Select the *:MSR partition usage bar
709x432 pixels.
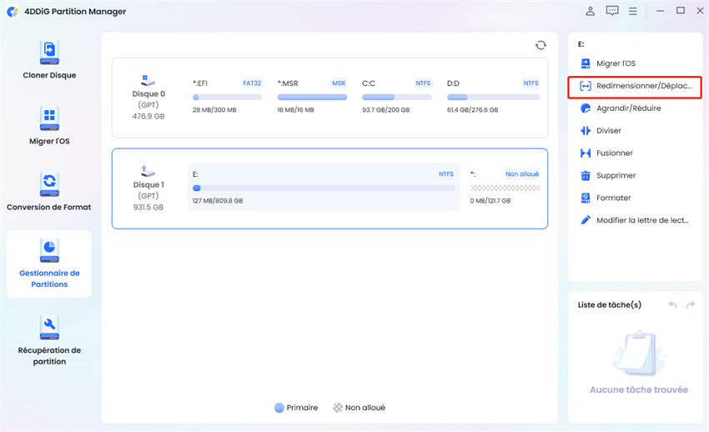pos(312,97)
